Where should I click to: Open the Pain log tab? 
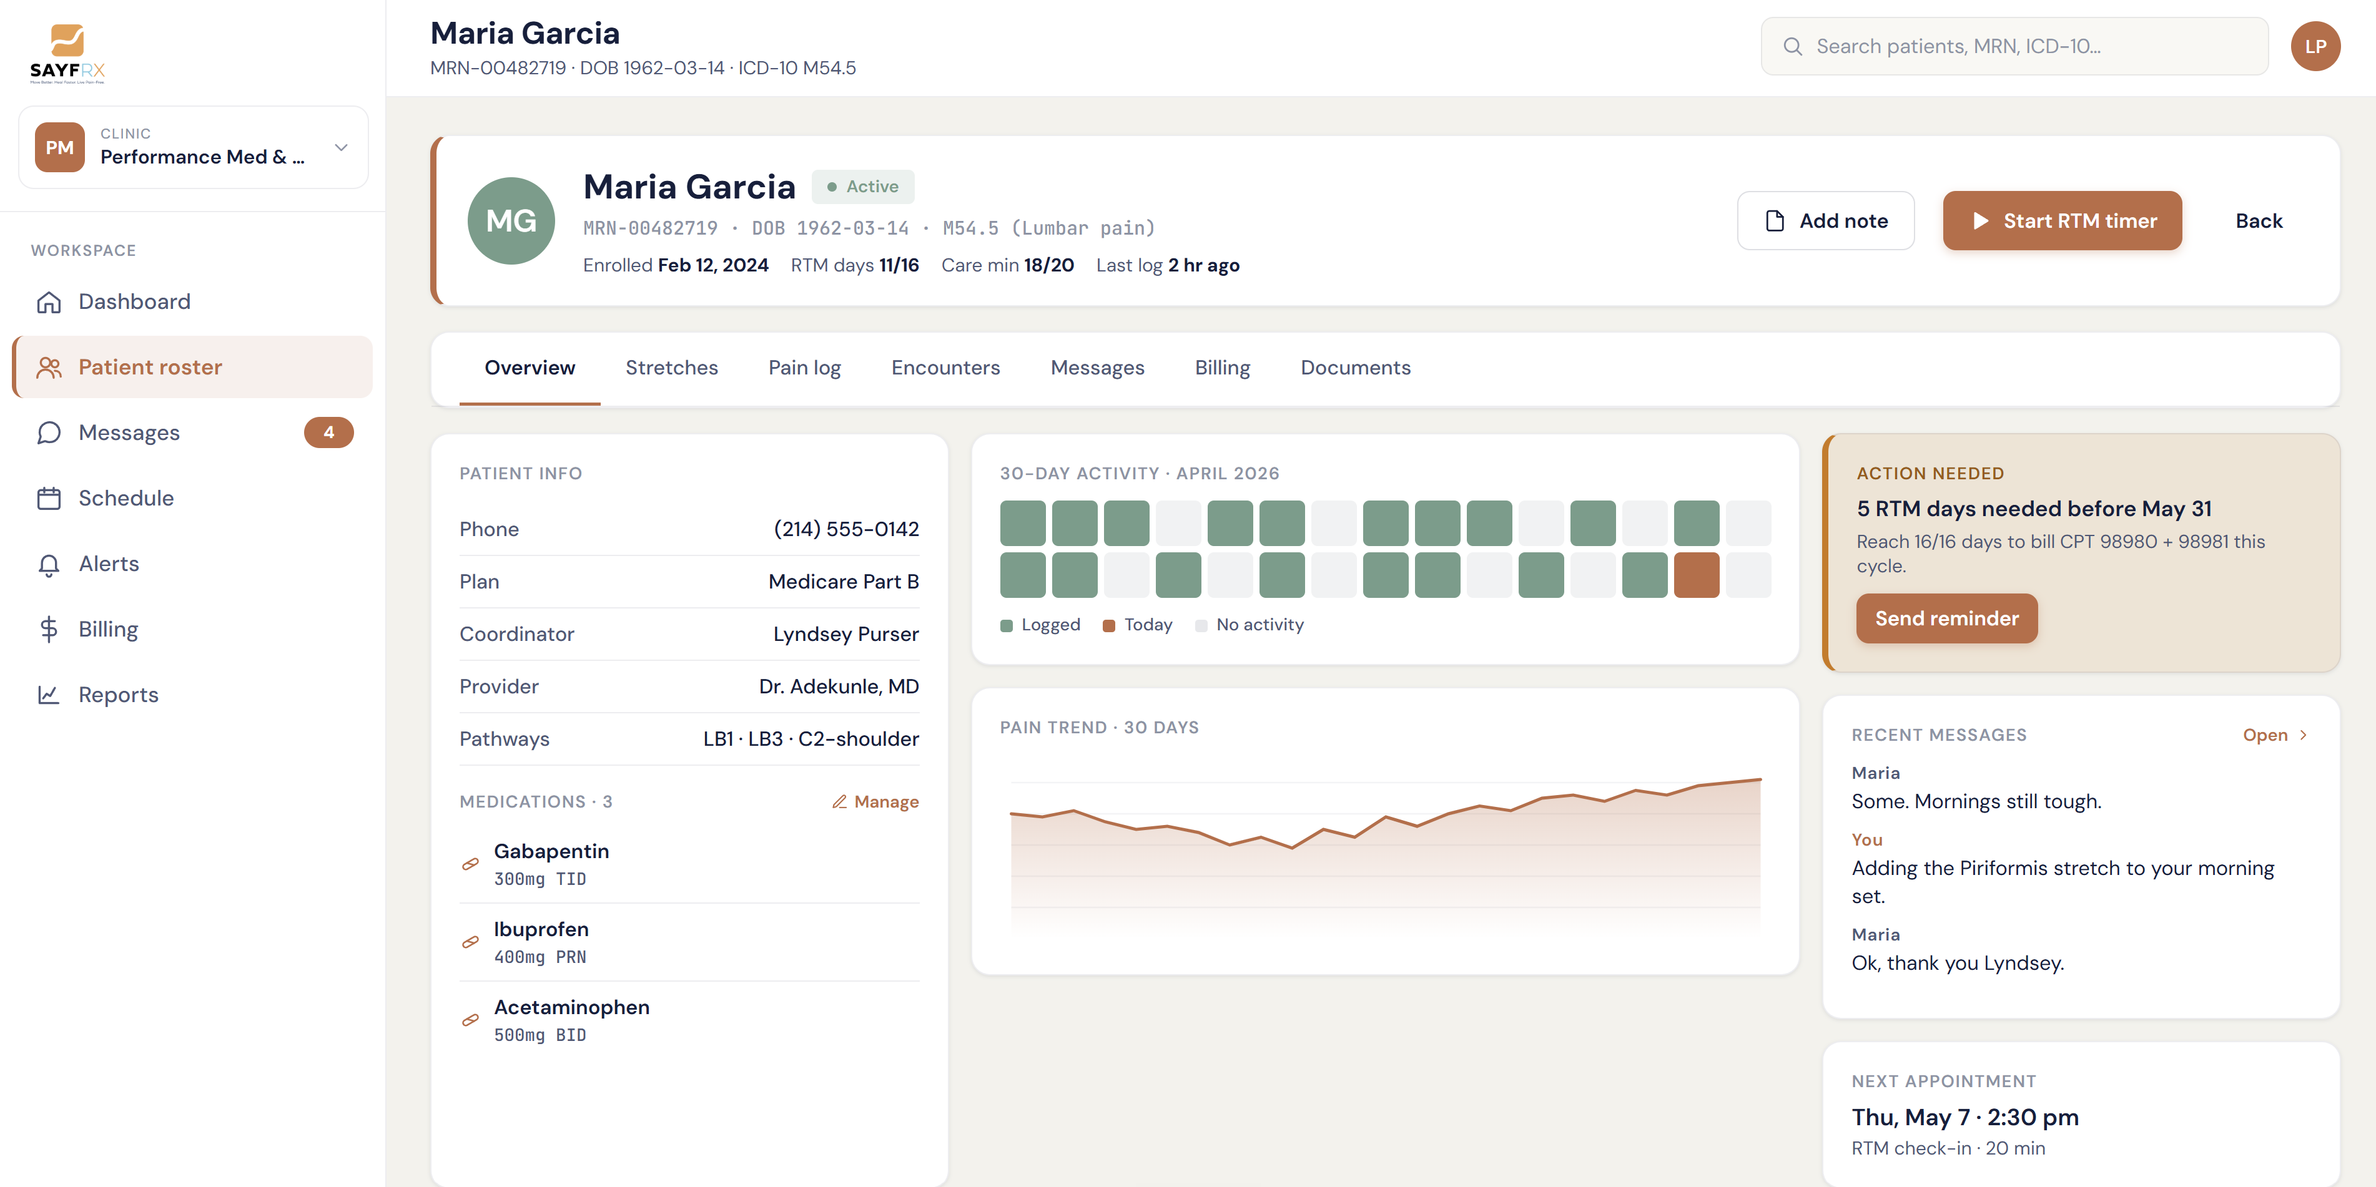[x=804, y=368]
